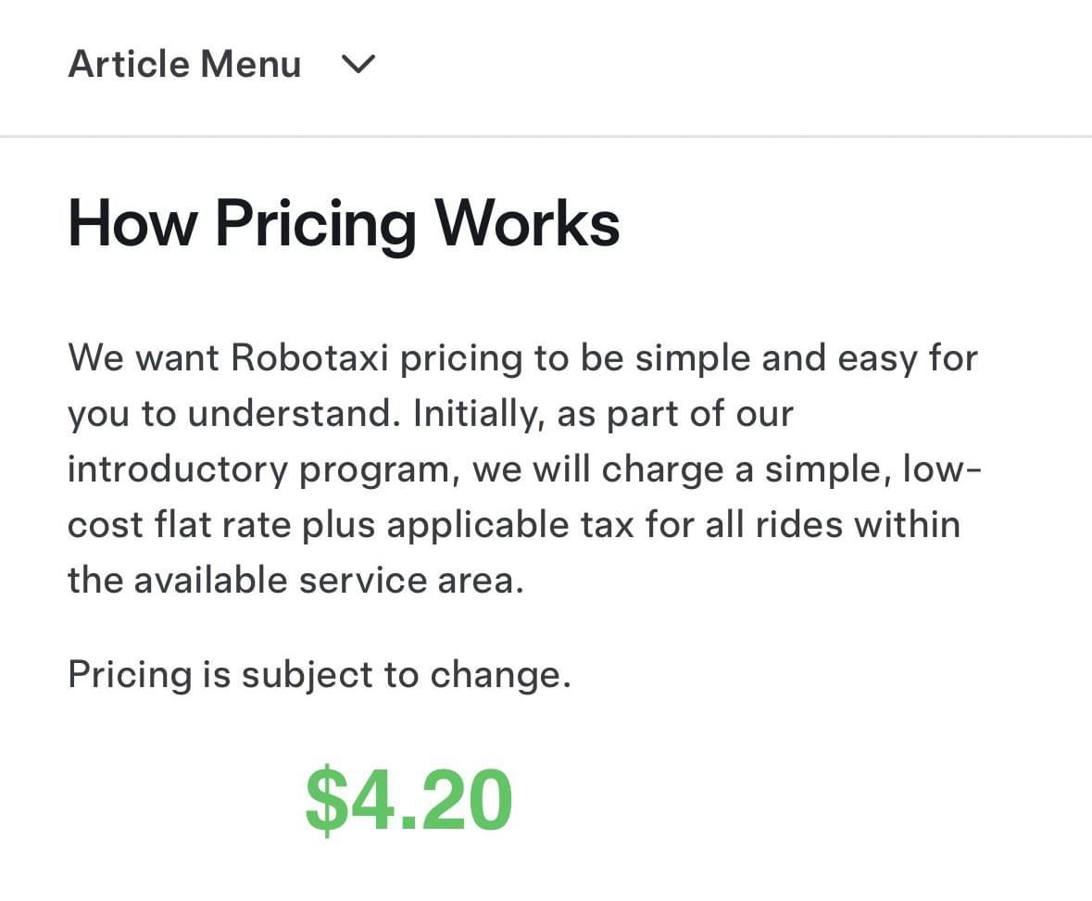Click the word 'Works' in the heading
Image resolution: width=1092 pixels, height=901 pixels.
[527, 223]
